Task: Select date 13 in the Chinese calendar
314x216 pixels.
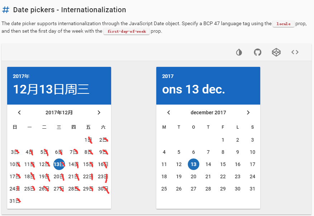Action: point(59,164)
